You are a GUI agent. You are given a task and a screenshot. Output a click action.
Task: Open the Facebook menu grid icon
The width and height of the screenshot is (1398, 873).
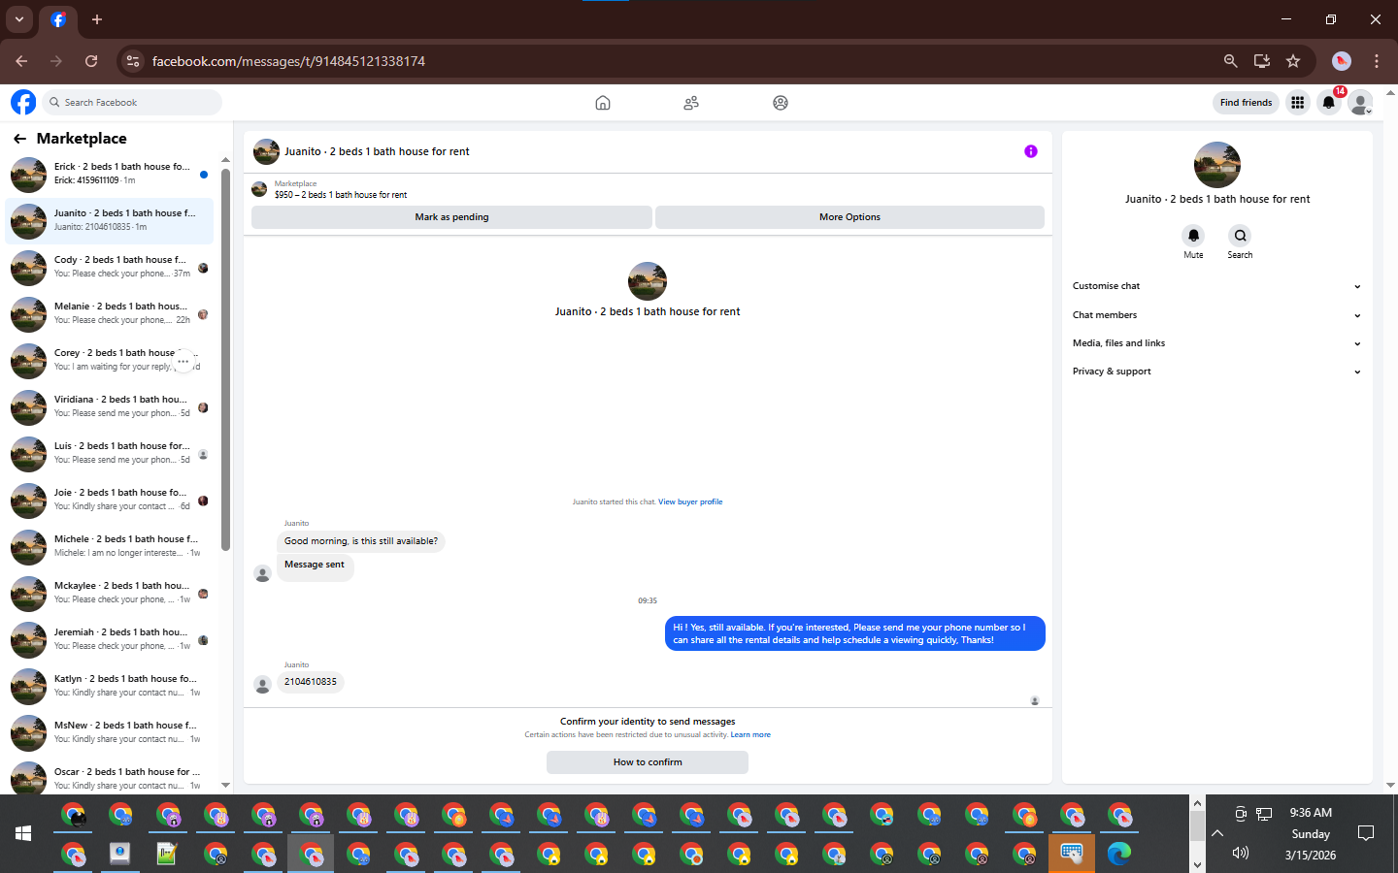click(x=1297, y=102)
